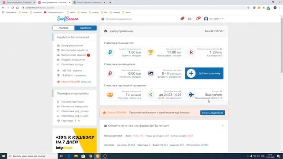Click the Windows Start button
This screenshot has width=283, height=159.
point(4,156)
